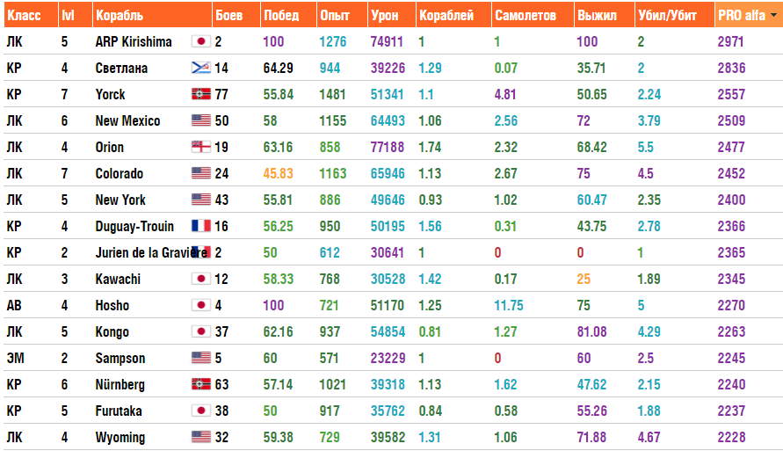Click the naval flag next to Светлана
Viewport: 783px width, 451px height.
pyautogui.click(x=200, y=69)
